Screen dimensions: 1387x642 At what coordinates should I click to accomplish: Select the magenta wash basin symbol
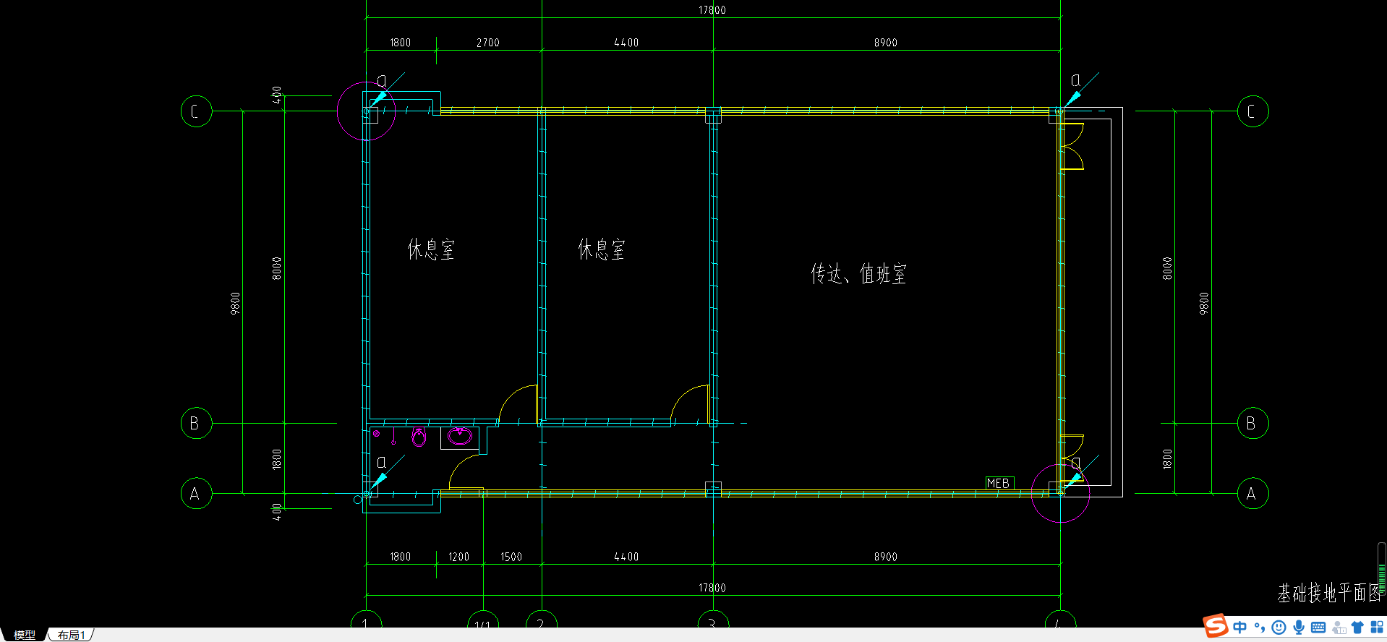coord(460,435)
